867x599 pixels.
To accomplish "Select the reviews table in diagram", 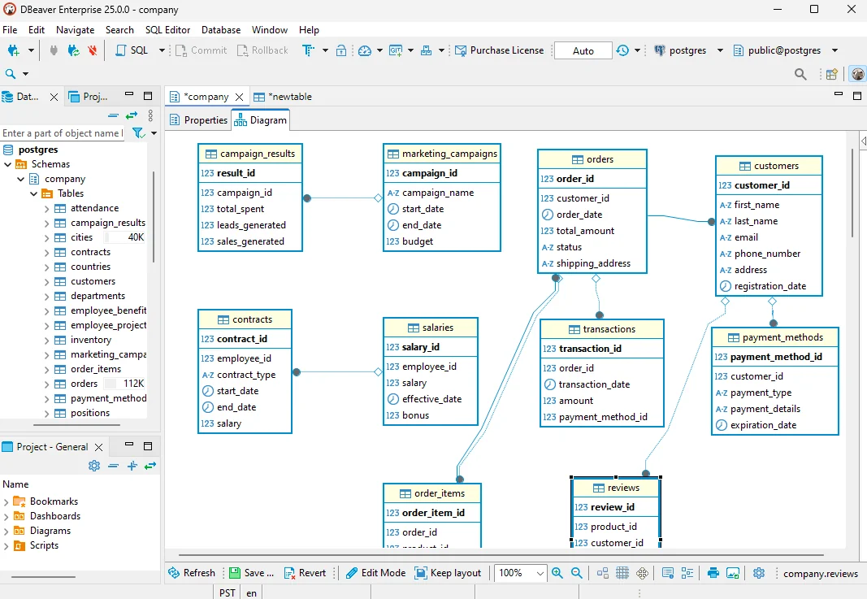I will click(x=615, y=488).
